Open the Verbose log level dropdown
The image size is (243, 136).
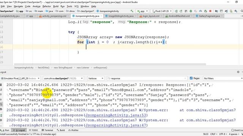point(96,78)
